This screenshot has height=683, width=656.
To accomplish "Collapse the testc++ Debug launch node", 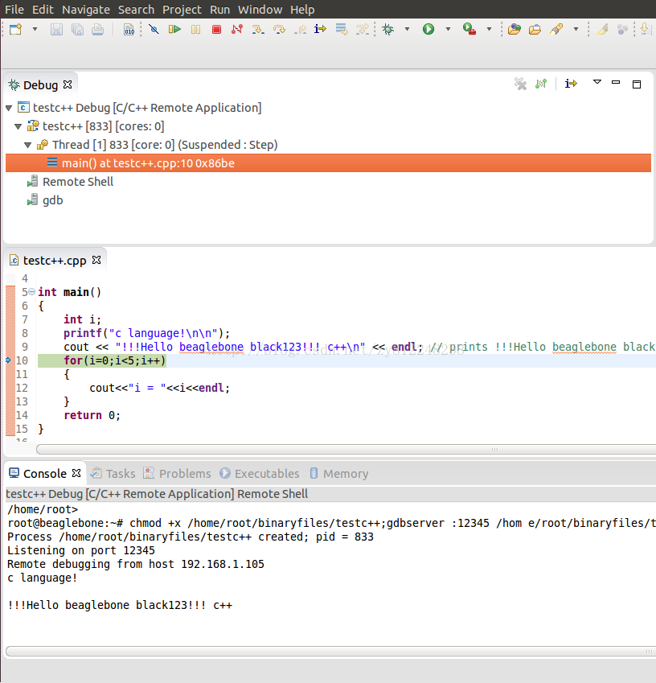I will pos(9,108).
